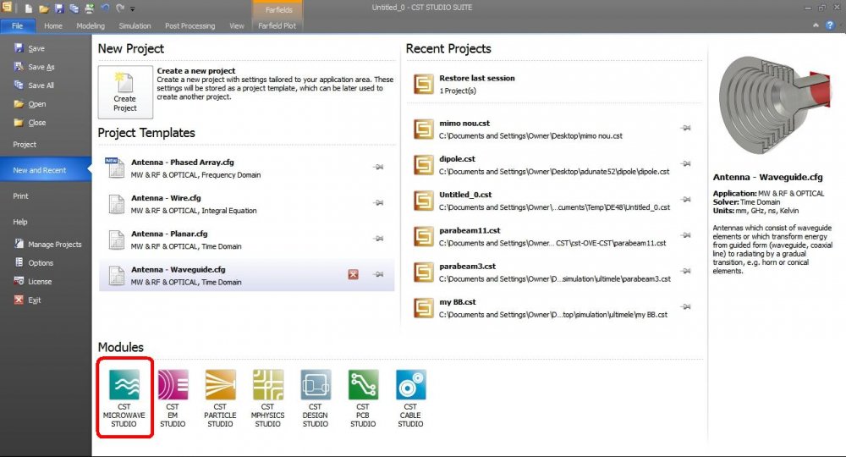The width and height of the screenshot is (846, 457).
Task: Launch CST EM Studio module
Action: pos(173,399)
